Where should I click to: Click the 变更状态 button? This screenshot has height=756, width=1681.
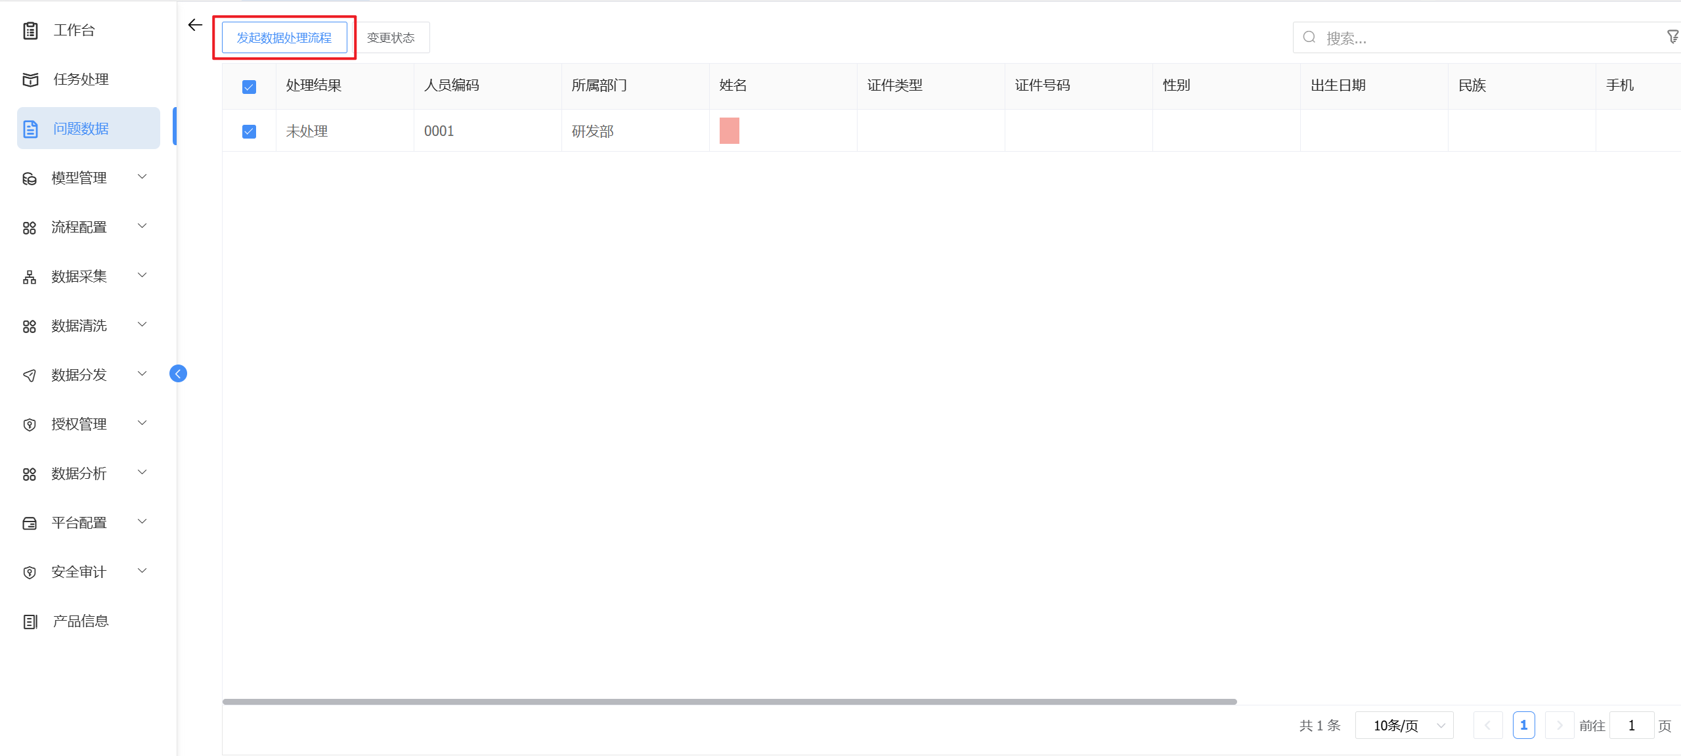pyautogui.click(x=391, y=37)
